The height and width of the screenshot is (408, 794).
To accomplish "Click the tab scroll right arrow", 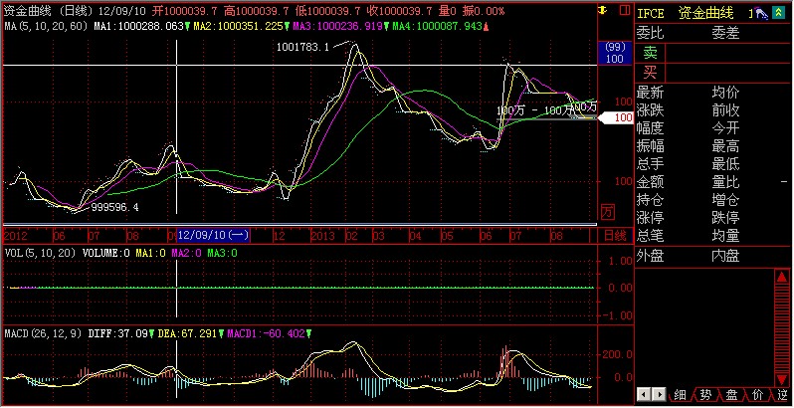I will (x=659, y=393).
